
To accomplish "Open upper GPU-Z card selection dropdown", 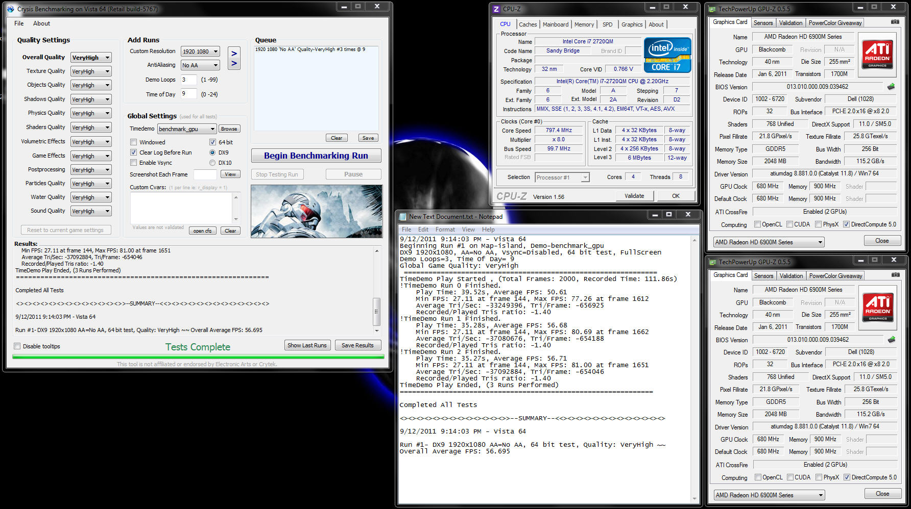I will (x=769, y=242).
